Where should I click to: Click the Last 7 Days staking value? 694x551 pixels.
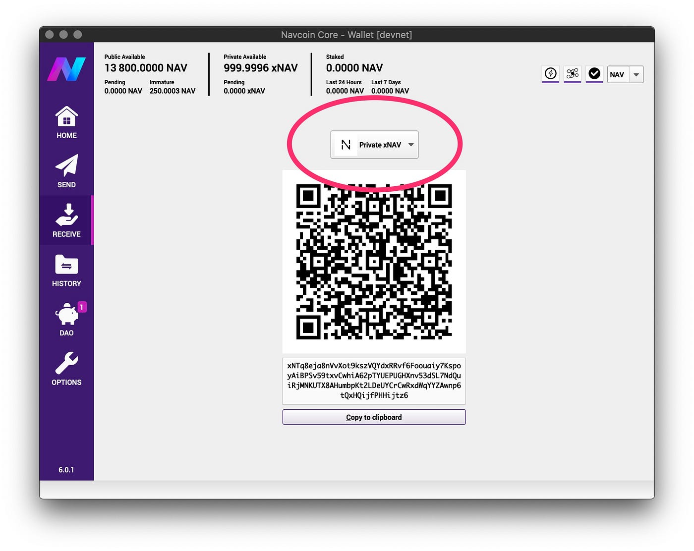point(390,91)
